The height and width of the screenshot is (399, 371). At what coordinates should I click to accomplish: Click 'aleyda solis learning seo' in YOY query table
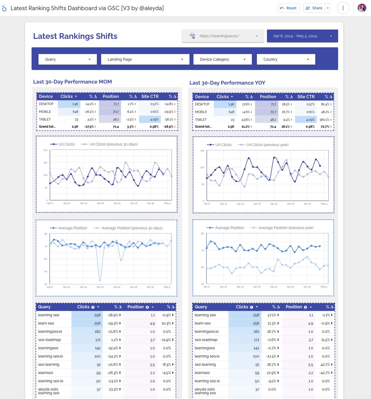coord(205,391)
